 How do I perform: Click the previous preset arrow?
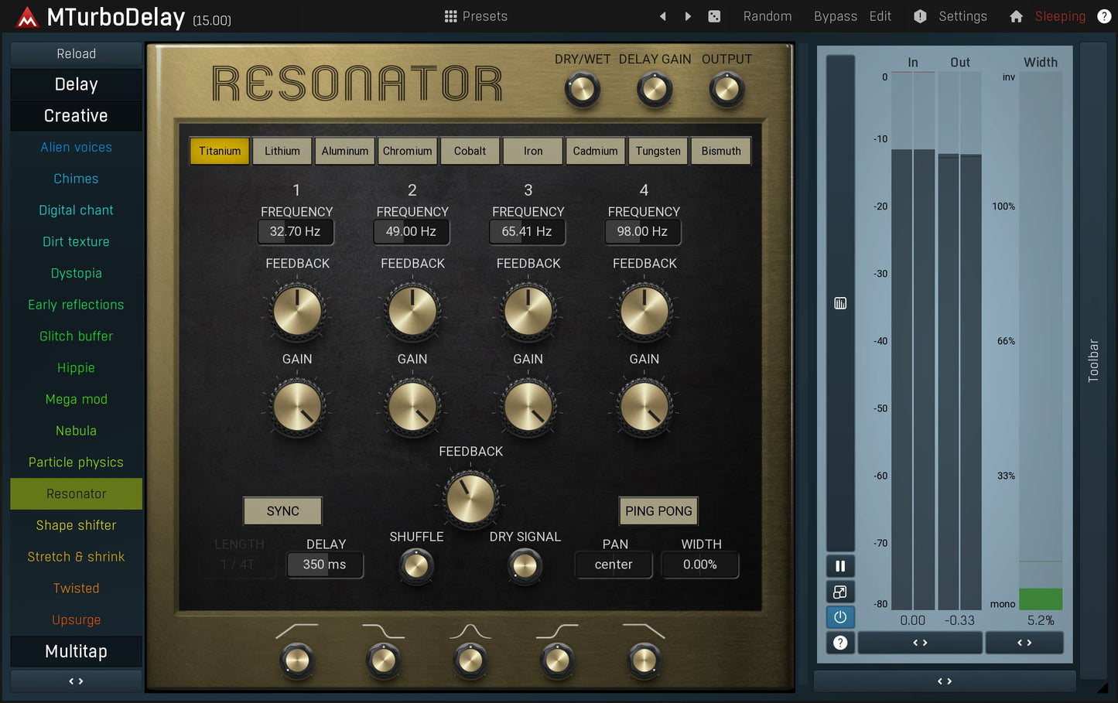662,15
